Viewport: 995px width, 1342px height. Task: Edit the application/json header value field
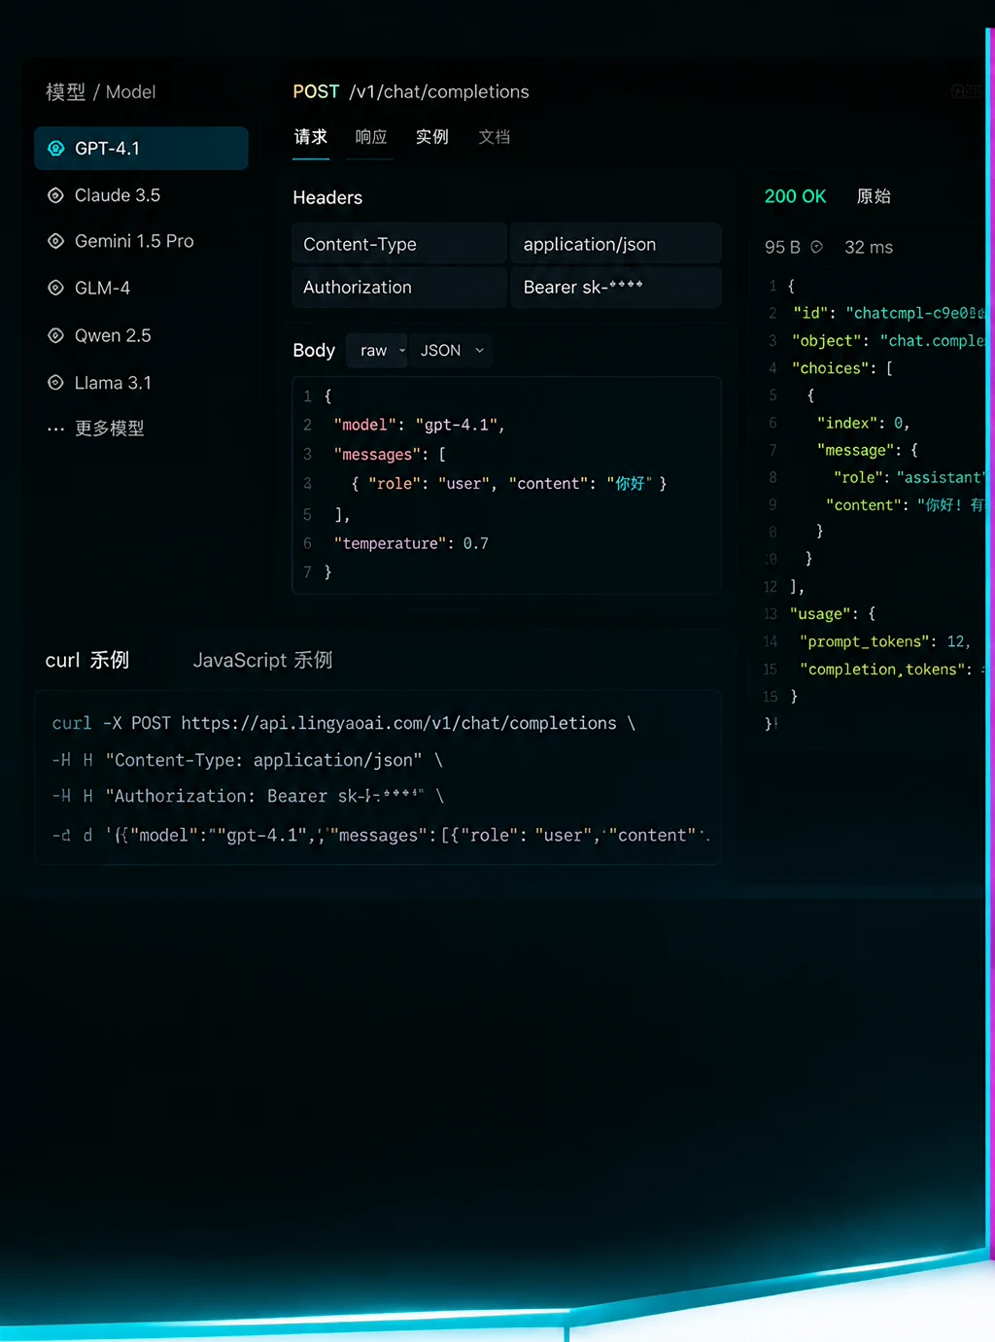tap(616, 244)
